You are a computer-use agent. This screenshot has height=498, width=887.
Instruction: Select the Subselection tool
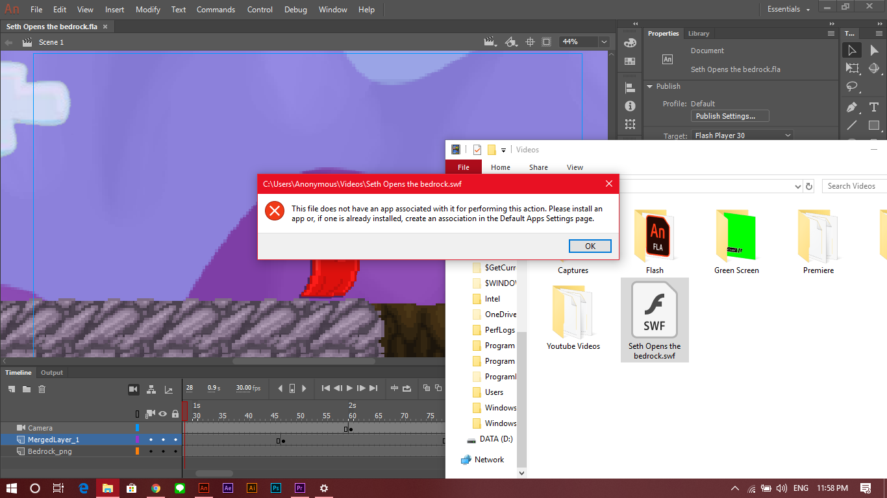coord(874,50)
